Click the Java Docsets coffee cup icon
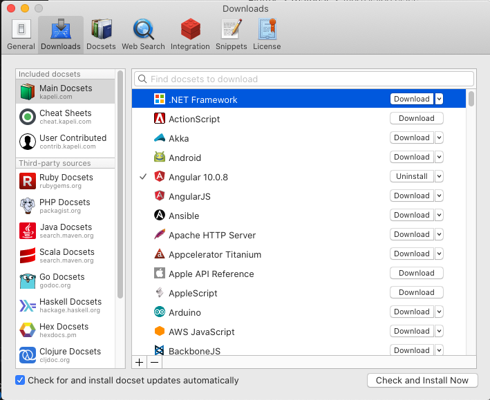 tap(28, 231)
